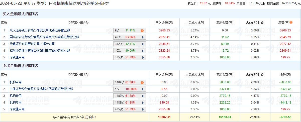Open 招商证券深圳建安路证券营业部 link
The height and width of the screenshot is (122, 301).
(x=40, y=51)
